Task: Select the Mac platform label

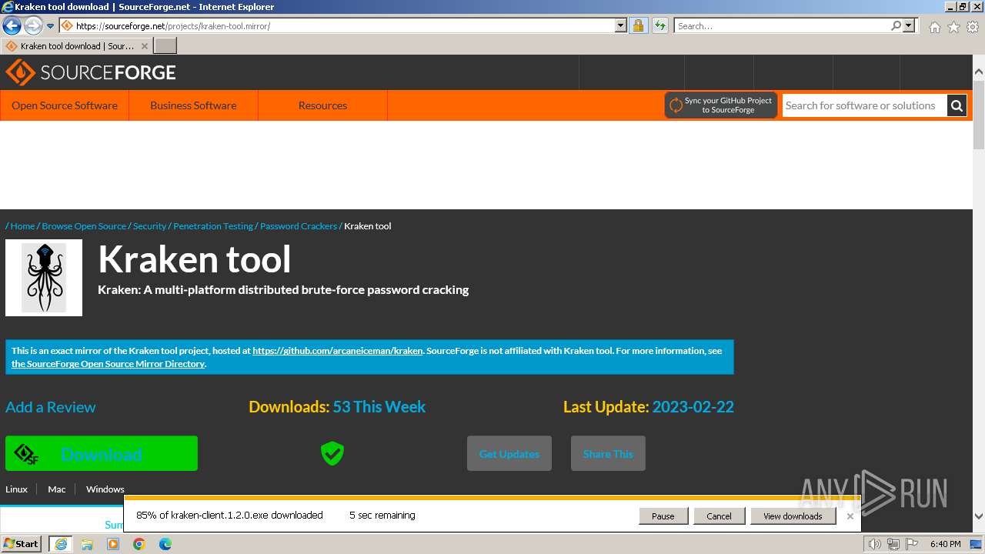Action: (x=57, y=489)
